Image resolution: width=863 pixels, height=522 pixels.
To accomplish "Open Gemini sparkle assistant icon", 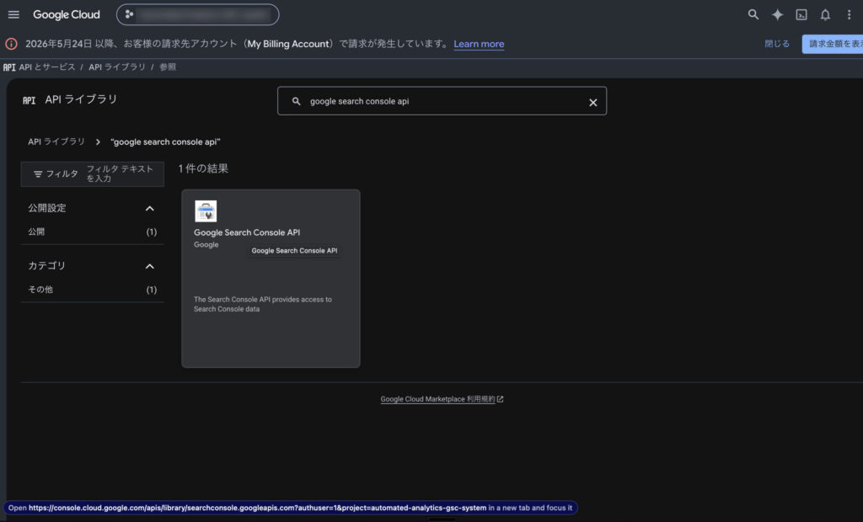I will [x=777, y=15].
